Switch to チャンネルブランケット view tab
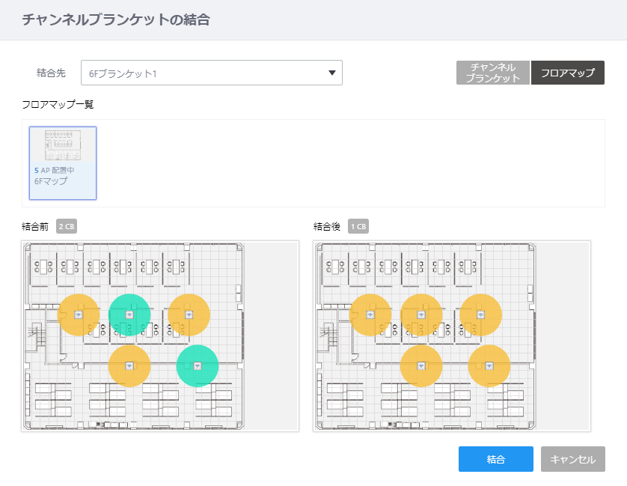 492,73
